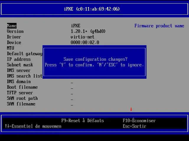Click the iPXE name value
The height and width of the screenshot is (141, 189).
coord(76,26)
